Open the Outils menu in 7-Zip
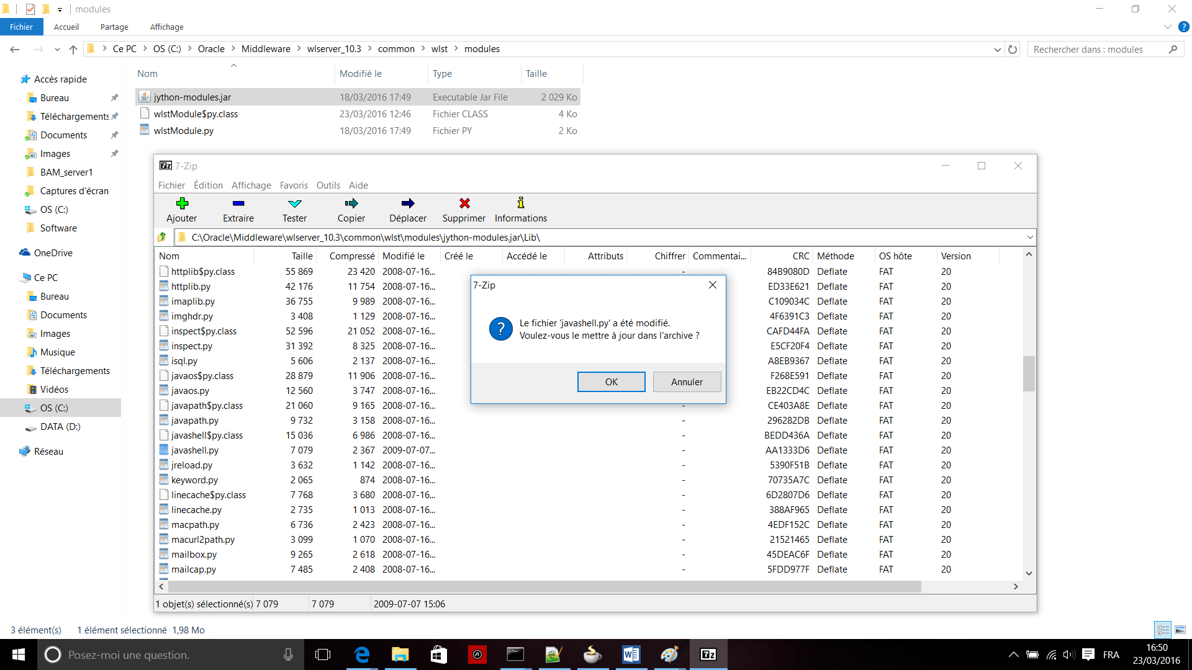1192x670 pixels. pos(328,185)
